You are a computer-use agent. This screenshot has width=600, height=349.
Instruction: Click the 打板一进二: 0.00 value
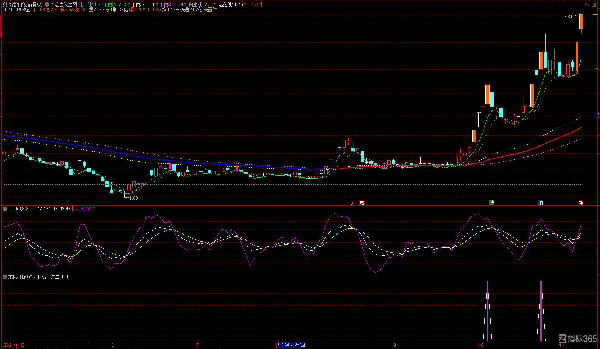coord(54,277)
